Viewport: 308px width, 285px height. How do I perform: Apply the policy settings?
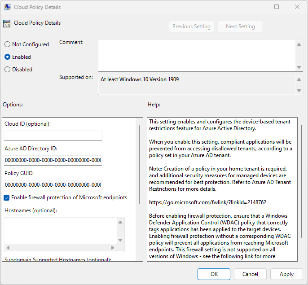286,274
